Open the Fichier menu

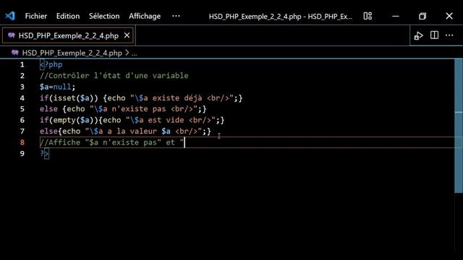click(x=35, y=16)
